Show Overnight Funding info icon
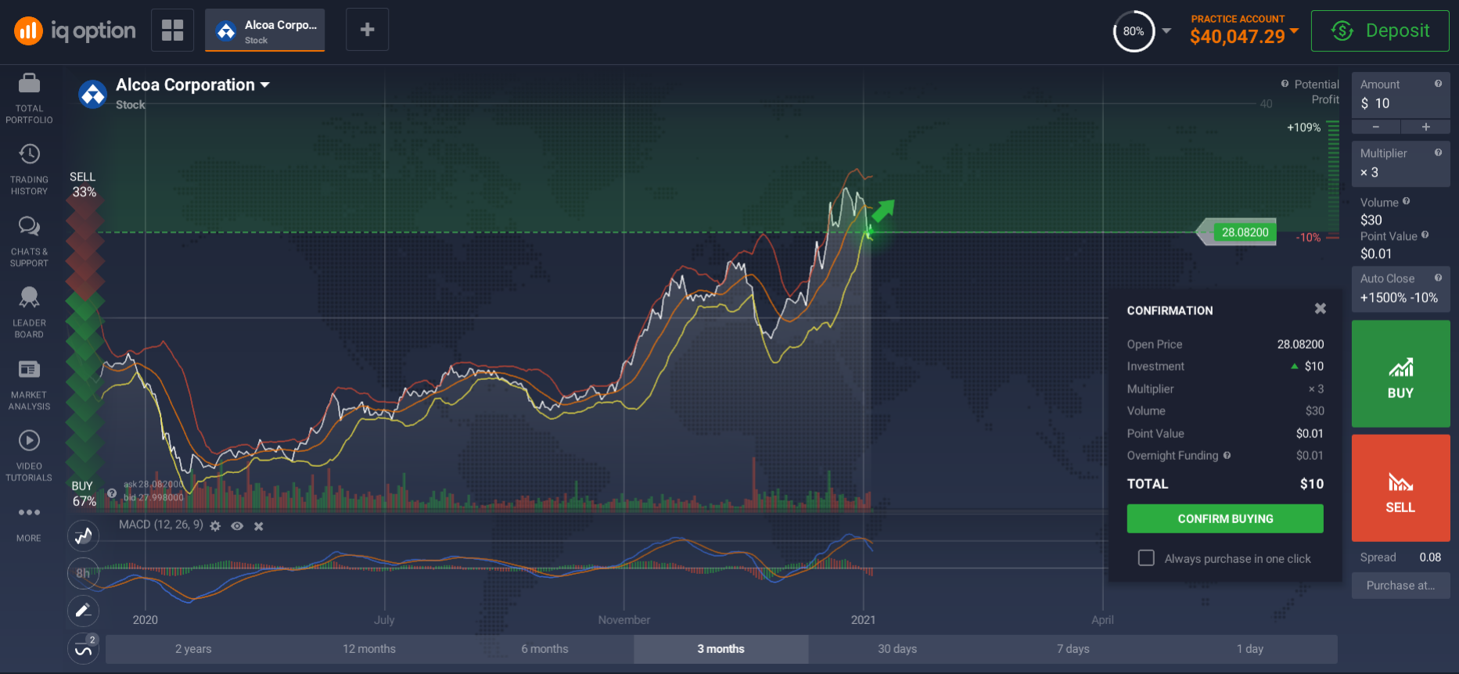The image size is (1459, 674). coord(1227,455)
